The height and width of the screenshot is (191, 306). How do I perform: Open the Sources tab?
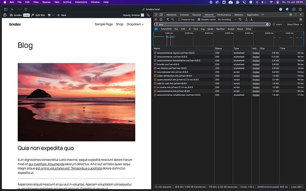[x=196, y=15]
